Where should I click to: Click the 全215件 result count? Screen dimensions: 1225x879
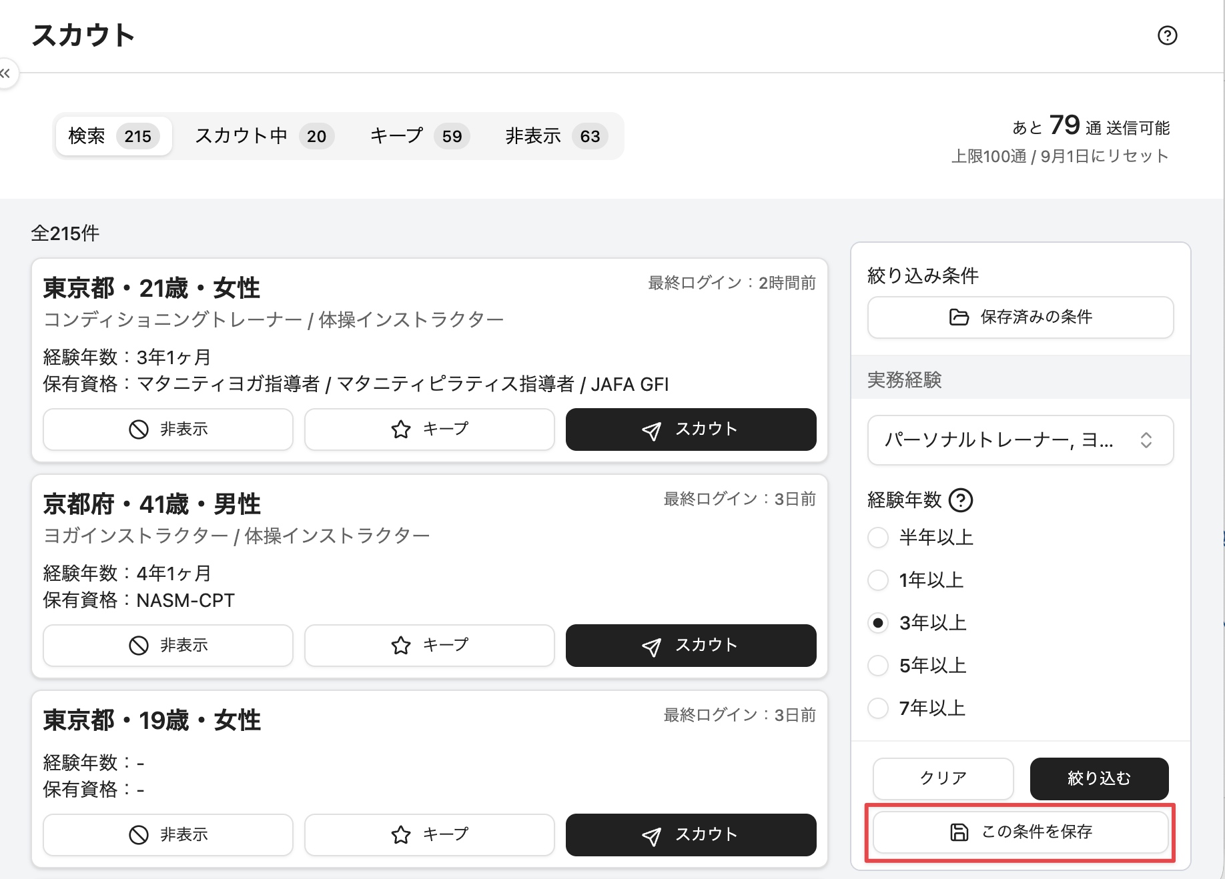[65, 234]
